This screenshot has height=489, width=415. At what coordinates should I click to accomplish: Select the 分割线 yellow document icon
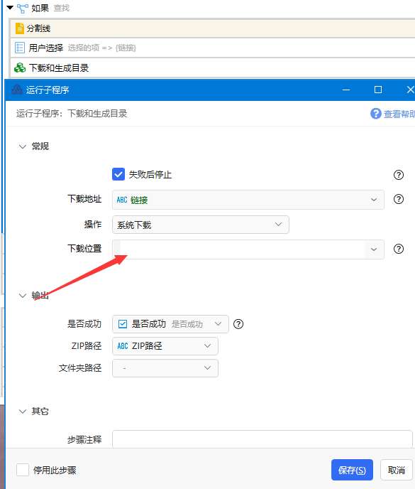[20, 28]
